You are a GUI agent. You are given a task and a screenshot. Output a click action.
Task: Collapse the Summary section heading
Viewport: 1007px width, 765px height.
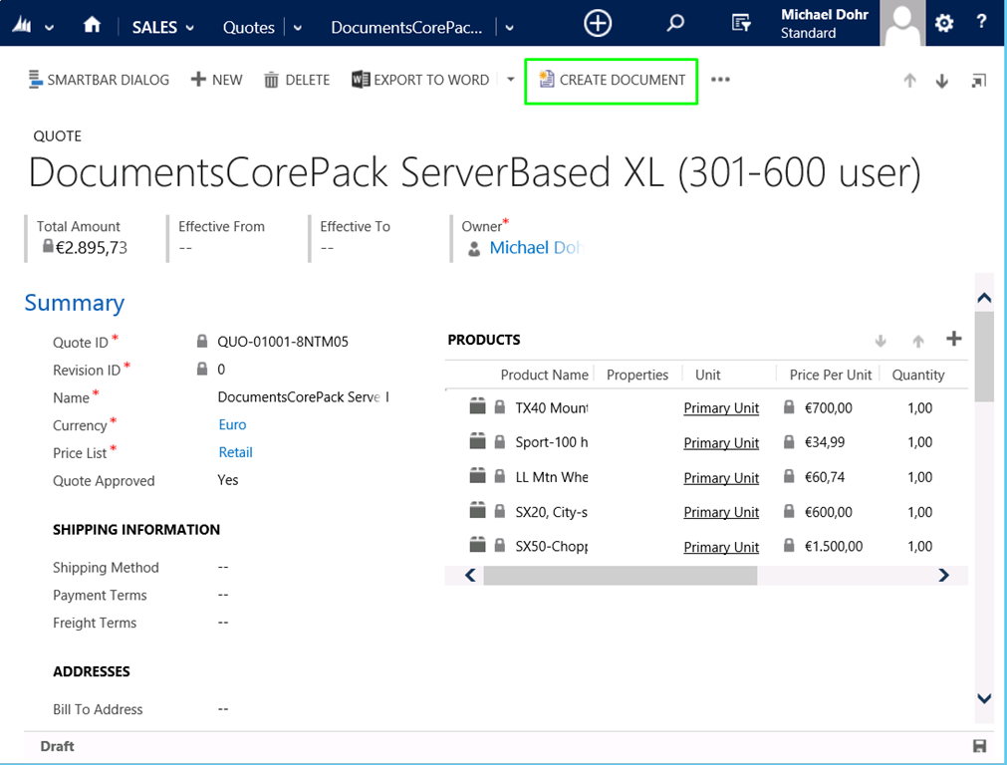[x=75, y=303]
